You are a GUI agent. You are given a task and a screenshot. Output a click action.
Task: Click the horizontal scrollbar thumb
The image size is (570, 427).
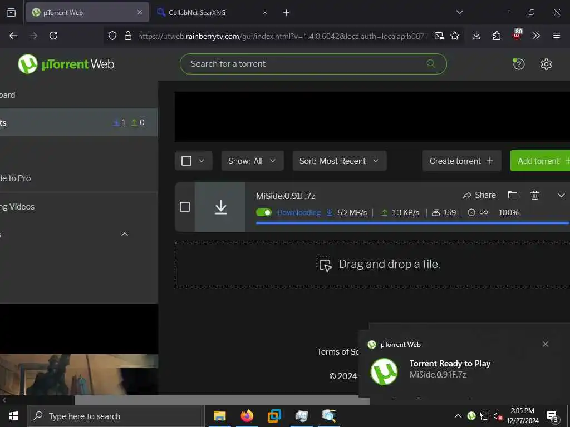coord(222,400)
